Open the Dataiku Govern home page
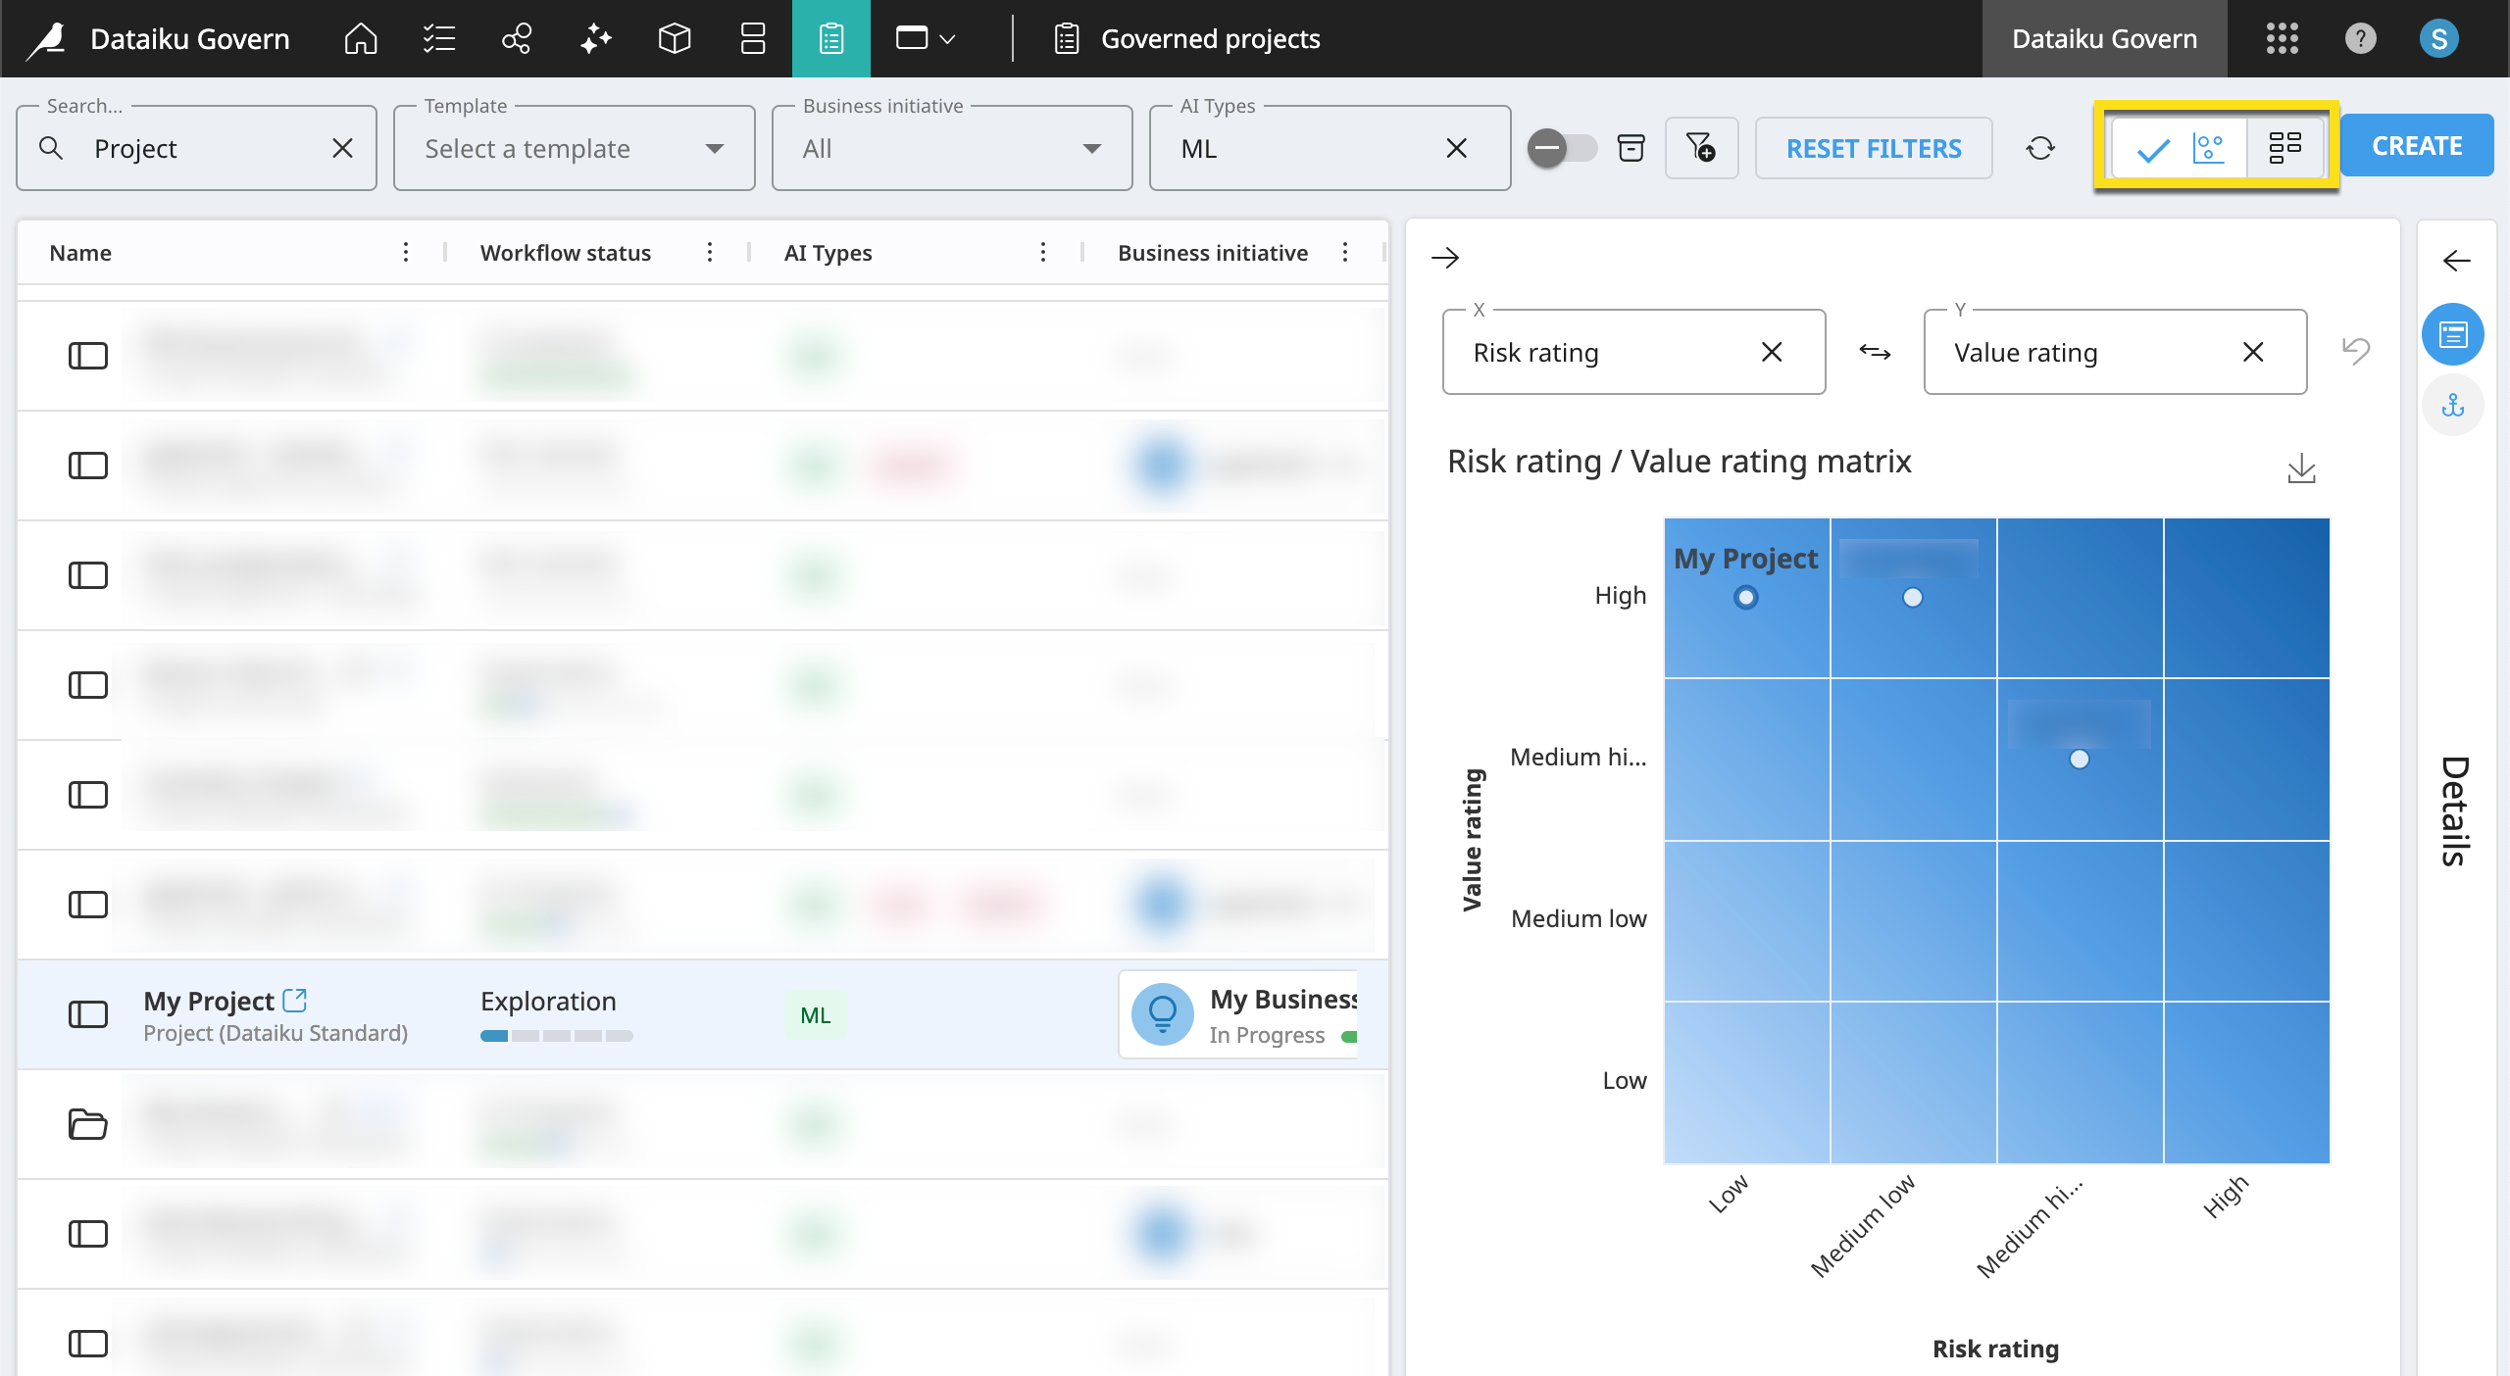This screenshot has width=2510, height=1376. coord(359,39)
